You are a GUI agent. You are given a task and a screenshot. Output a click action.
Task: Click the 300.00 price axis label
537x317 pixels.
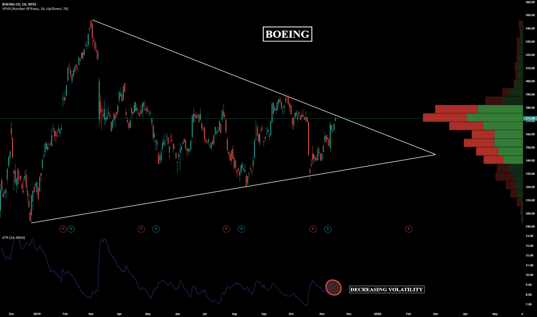(530, 213)
